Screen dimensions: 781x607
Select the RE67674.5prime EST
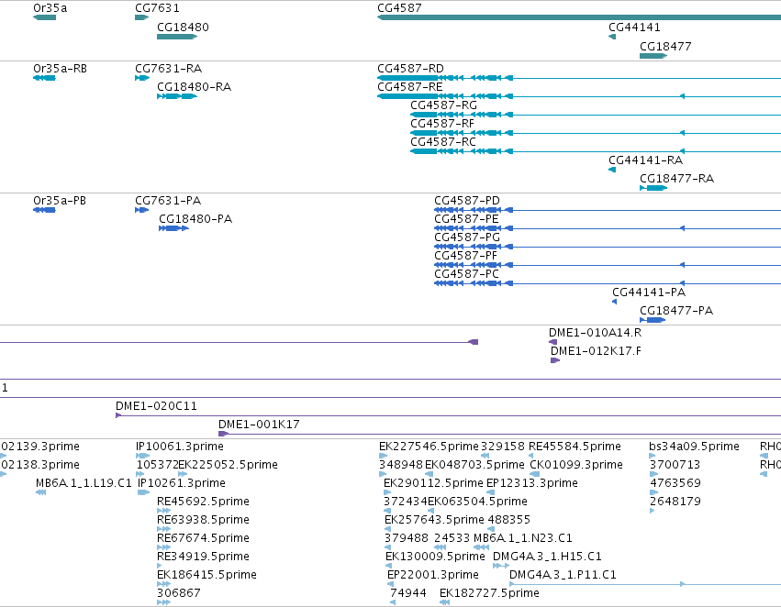pyautogui.click(x=163, y=546)
